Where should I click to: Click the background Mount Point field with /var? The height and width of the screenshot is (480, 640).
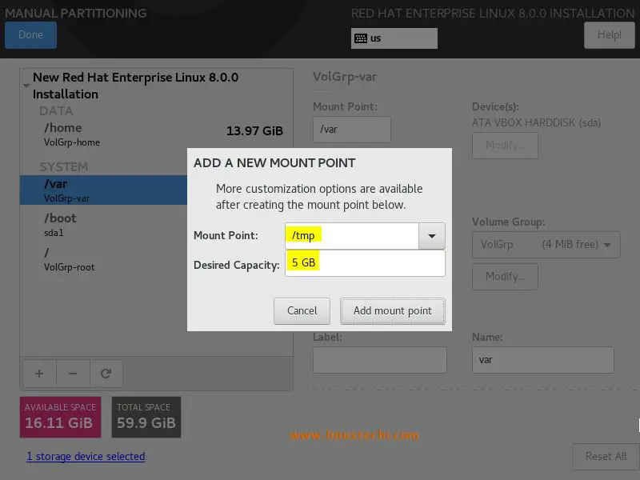[352, 130]
